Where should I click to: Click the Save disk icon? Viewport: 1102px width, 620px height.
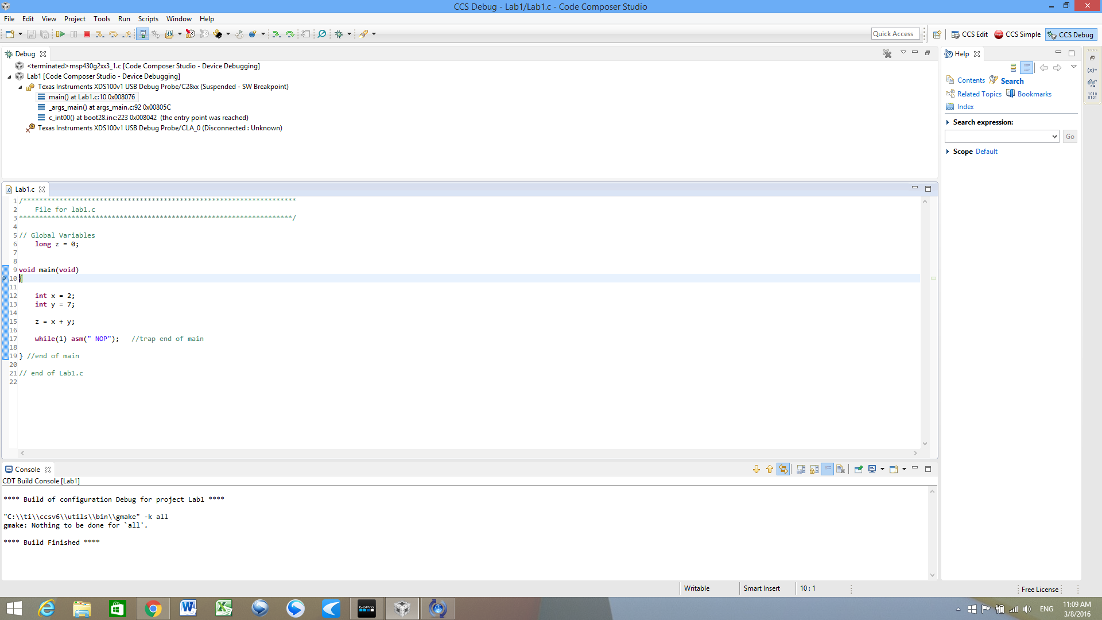click(32, 34)
